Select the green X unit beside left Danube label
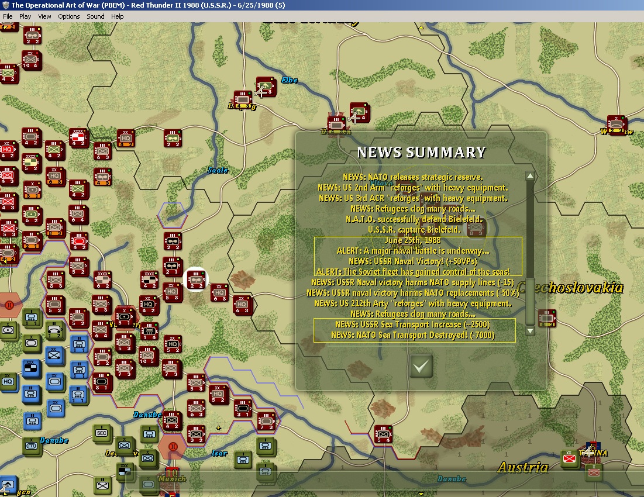 [x=32, y=446]
